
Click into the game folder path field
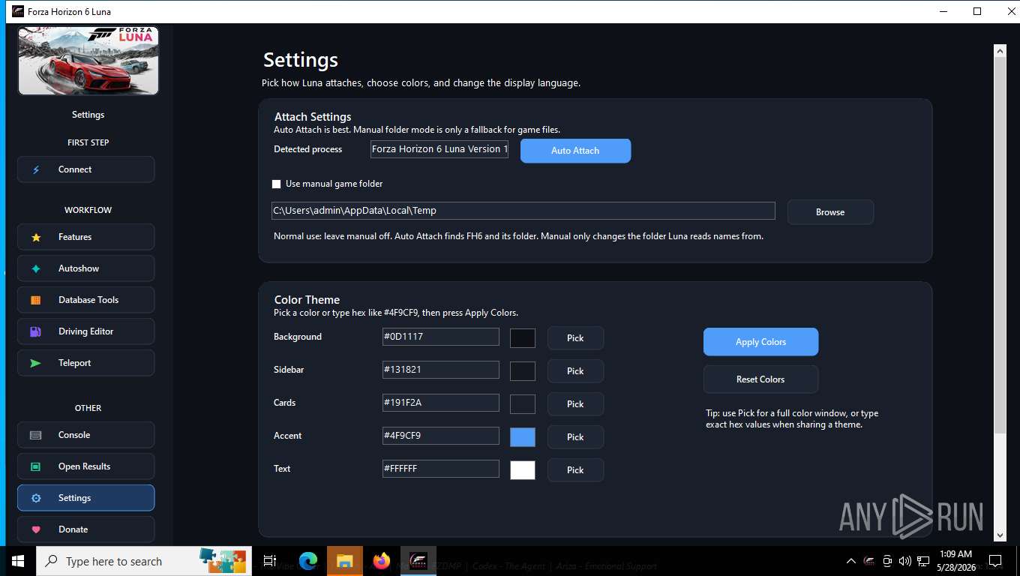(523, 211)
